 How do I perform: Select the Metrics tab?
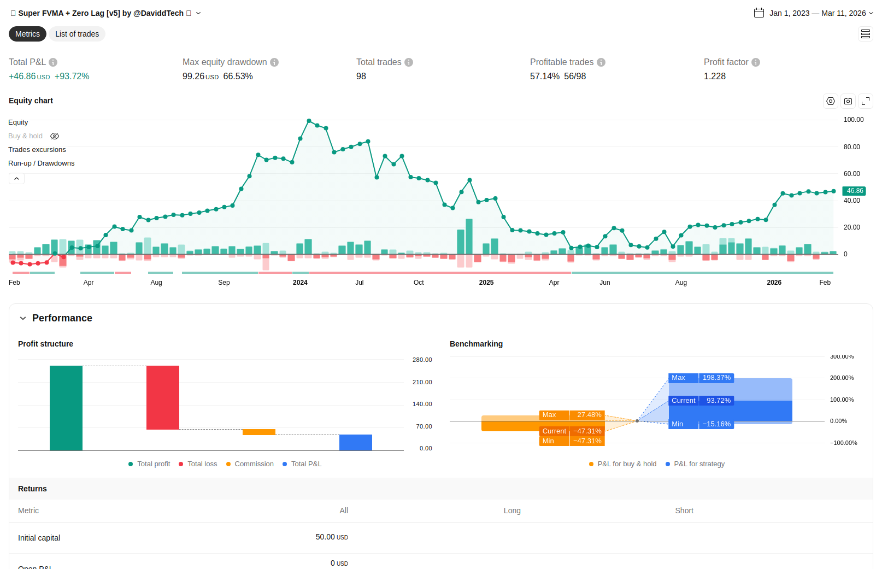click(x=27, y=34)
